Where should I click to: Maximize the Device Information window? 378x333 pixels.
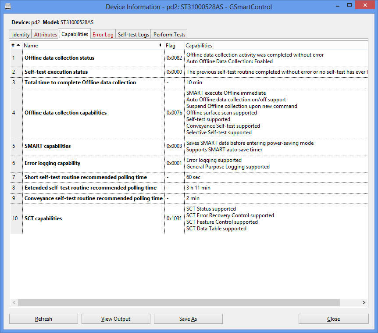click(x=349, y=6)
